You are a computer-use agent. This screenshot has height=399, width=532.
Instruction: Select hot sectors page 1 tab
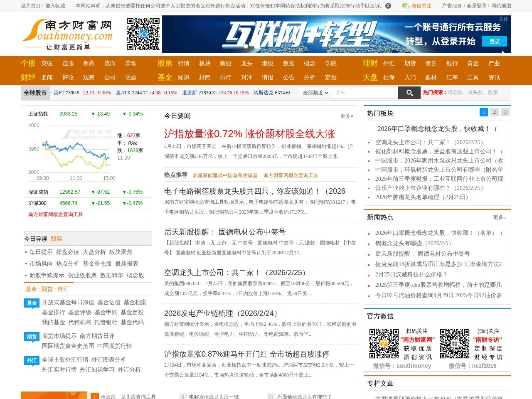(x=483, y=112)
